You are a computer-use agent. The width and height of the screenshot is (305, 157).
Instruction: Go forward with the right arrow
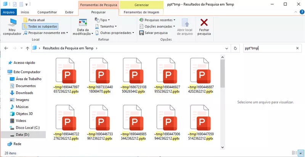[x=15, y=48]
